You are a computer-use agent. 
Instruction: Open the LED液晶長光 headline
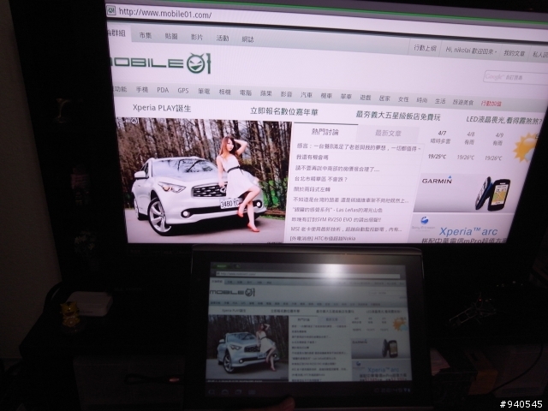click(x=504, y=120)
